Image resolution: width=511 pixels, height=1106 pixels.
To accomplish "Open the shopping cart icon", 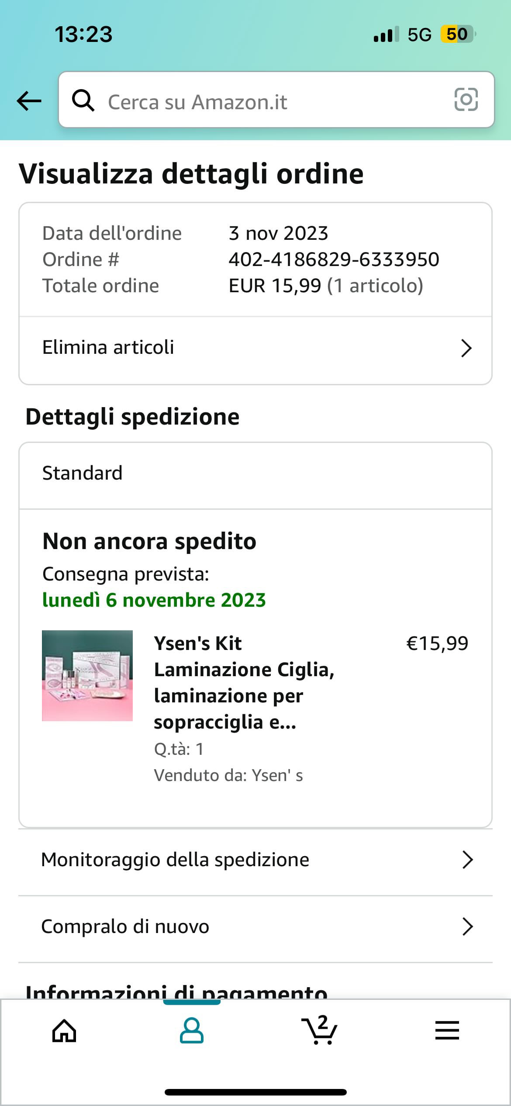I will pos(319,1031).
